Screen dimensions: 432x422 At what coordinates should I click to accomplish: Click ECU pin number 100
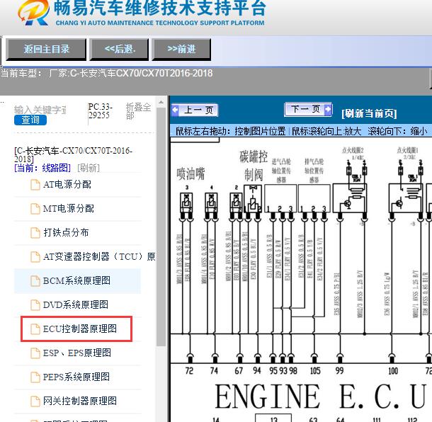(393, 371)
